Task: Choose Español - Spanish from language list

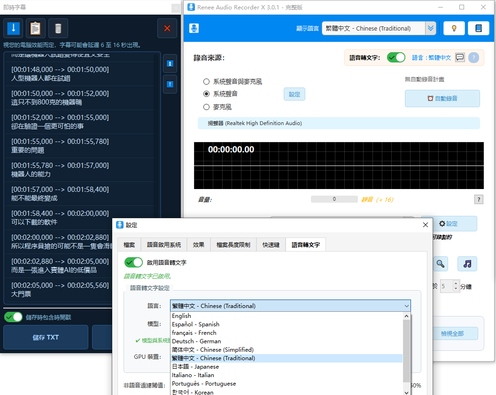Action: tap(287, 324)
